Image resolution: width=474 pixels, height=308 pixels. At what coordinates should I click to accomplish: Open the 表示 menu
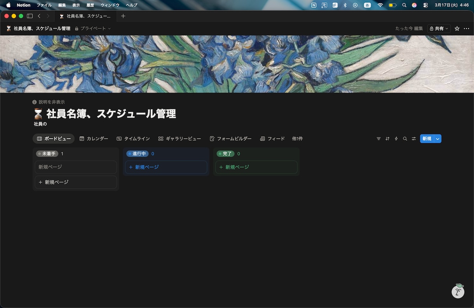pos(76,5)
